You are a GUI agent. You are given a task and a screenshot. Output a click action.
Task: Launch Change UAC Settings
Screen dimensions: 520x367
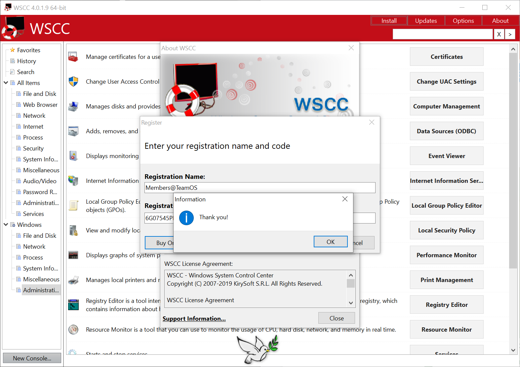[x=447, y=81]
